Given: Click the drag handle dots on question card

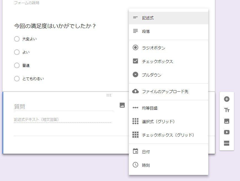Looking at the screenshot, I should coord(109,95).
